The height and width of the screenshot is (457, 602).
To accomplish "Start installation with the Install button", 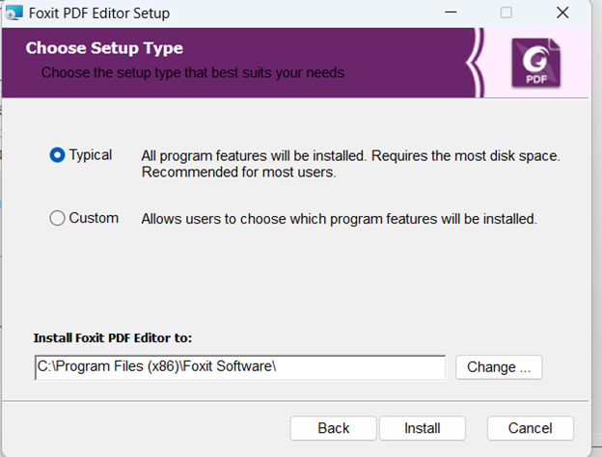I will [423, 428].
